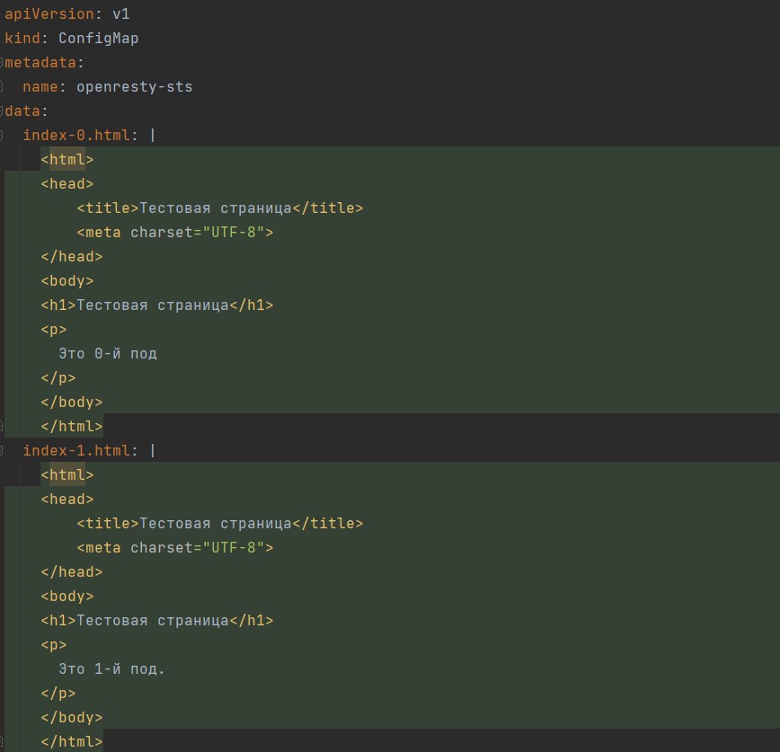The width and height of the screenshot is (780, 752).
Task: Select the v1 value
Action: point(121,14)
